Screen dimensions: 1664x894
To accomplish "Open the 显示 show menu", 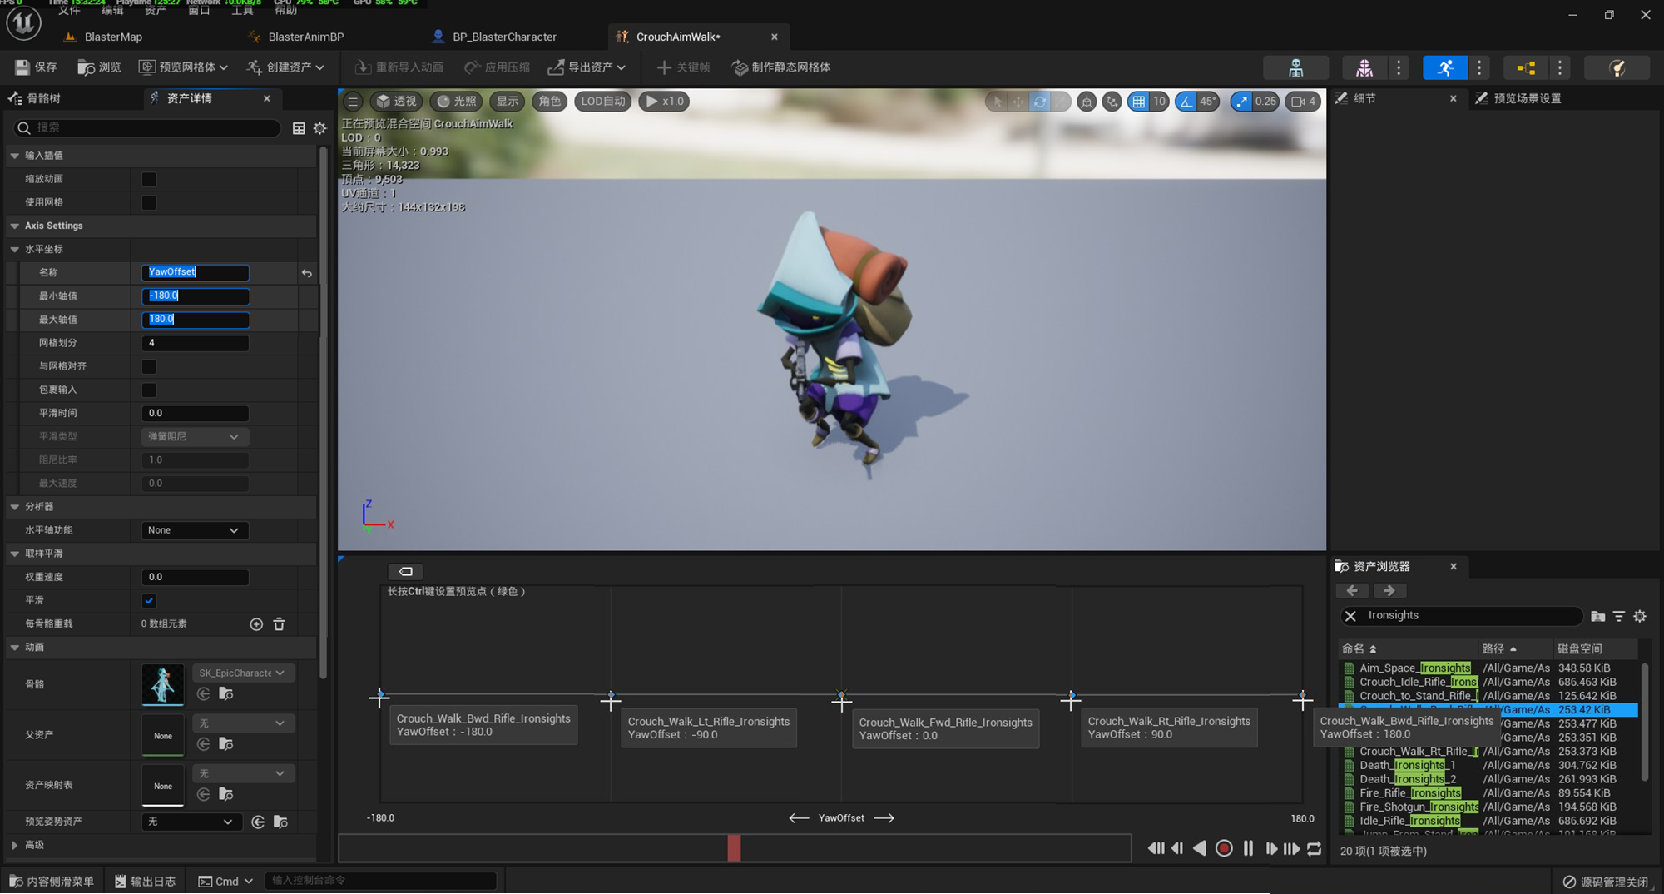I will click(x=508, y=102).
